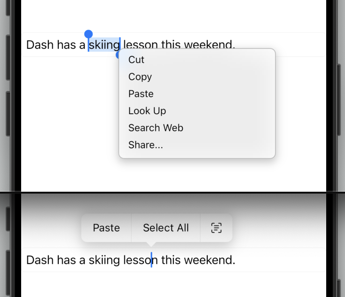Select Copy in the context menu
The height and width of the screenshot is (297, 345).
(140, 77)
